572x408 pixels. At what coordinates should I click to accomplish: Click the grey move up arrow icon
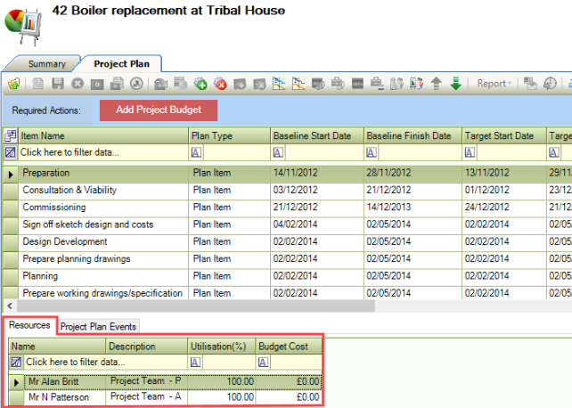coord(437,84)
